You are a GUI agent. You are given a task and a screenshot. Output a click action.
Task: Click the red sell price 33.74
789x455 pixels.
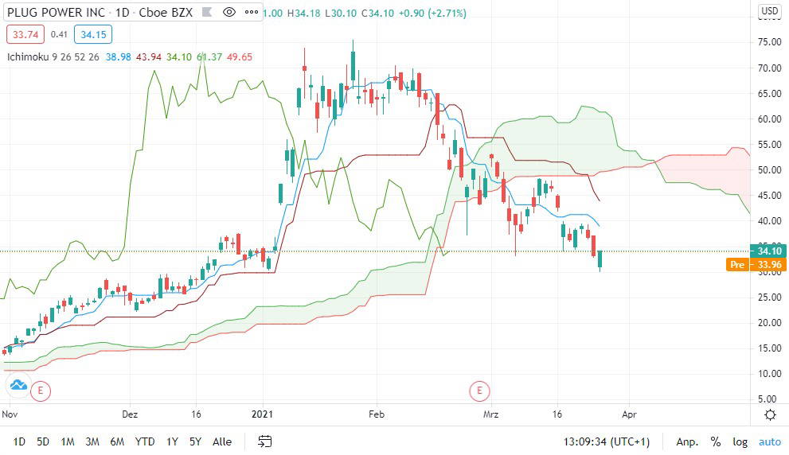pos(25,35)
